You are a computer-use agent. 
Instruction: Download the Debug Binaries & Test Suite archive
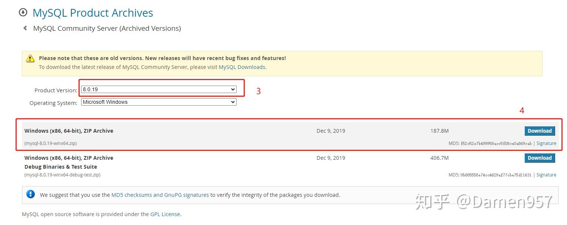(x=539, y=158)
